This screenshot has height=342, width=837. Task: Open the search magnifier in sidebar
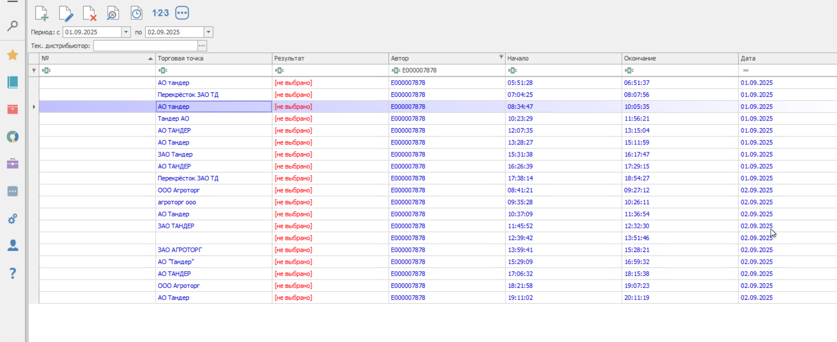(x=13, y=26)
